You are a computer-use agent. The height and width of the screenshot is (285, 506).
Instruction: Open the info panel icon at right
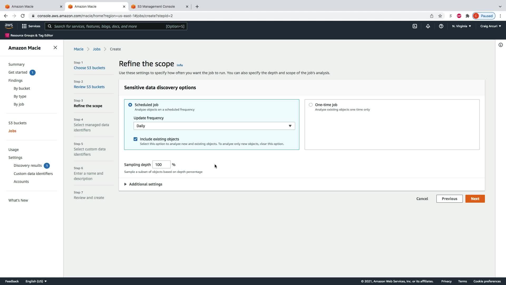click(x=501, y=45)
